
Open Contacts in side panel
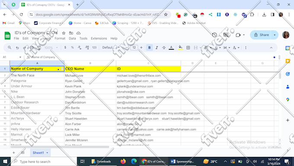(x=288, y=87)
